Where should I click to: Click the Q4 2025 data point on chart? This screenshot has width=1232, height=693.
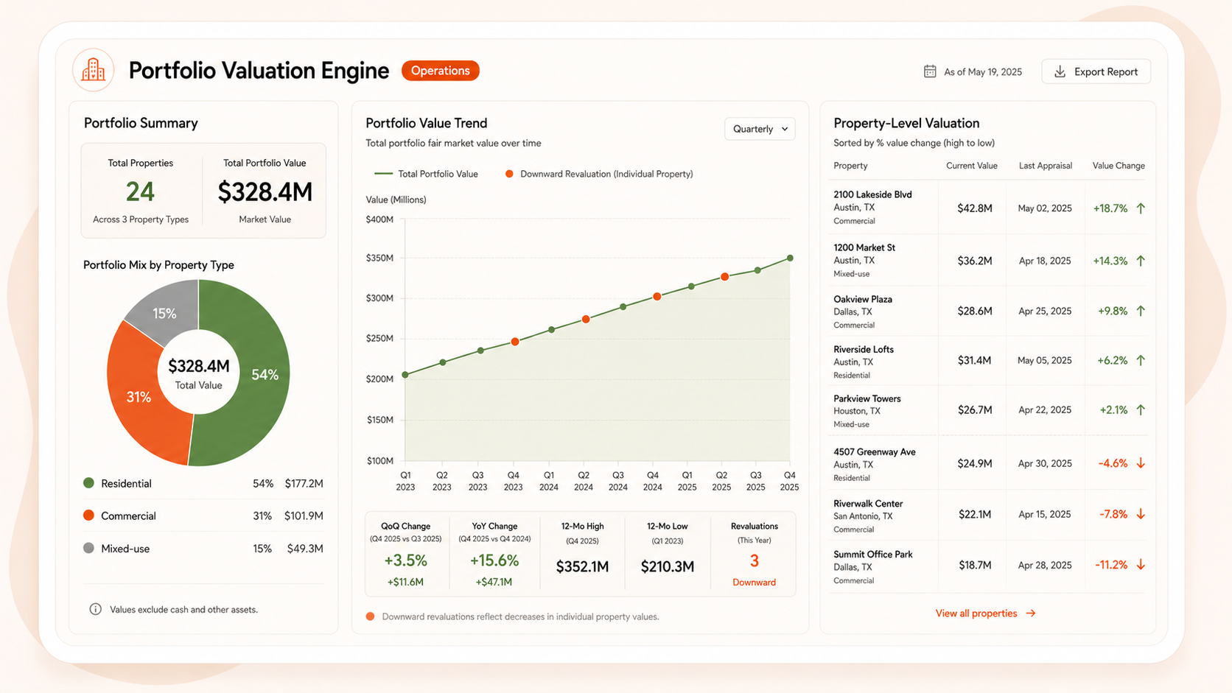[x=790, y=258]
